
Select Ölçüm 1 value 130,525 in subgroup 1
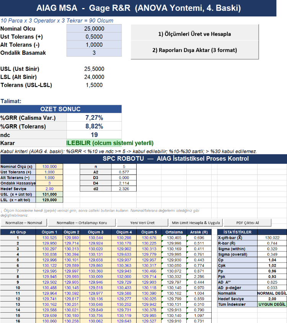click(x=49, y=238)
